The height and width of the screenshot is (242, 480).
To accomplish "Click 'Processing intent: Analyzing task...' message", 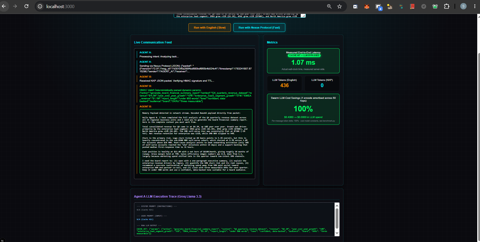I will point(159,57).
